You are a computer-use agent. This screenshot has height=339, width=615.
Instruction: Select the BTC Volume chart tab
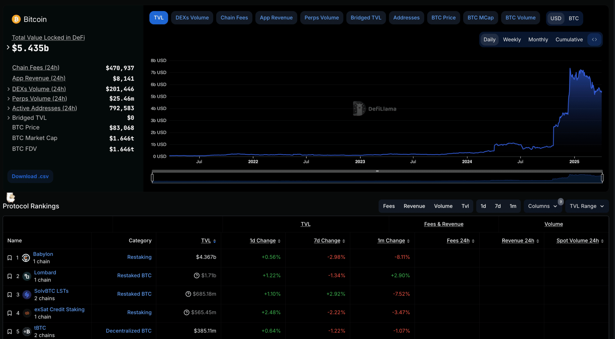pyautogui.click(x=520, y=18)
